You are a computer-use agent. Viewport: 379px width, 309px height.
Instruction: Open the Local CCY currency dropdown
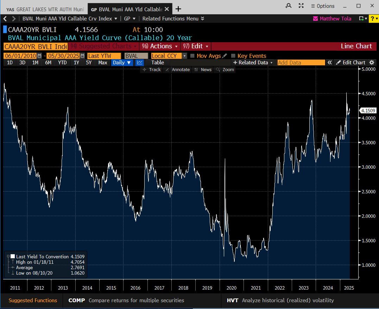(184, 56)
